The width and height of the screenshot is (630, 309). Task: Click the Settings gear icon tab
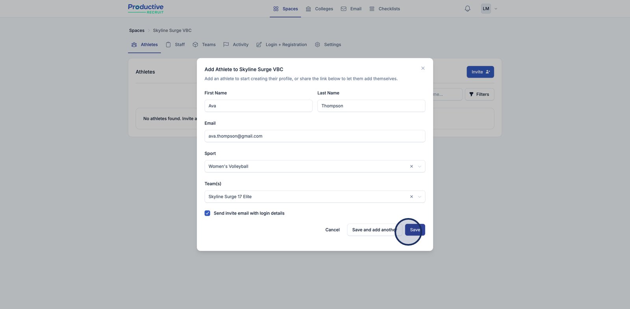[317, 45]
